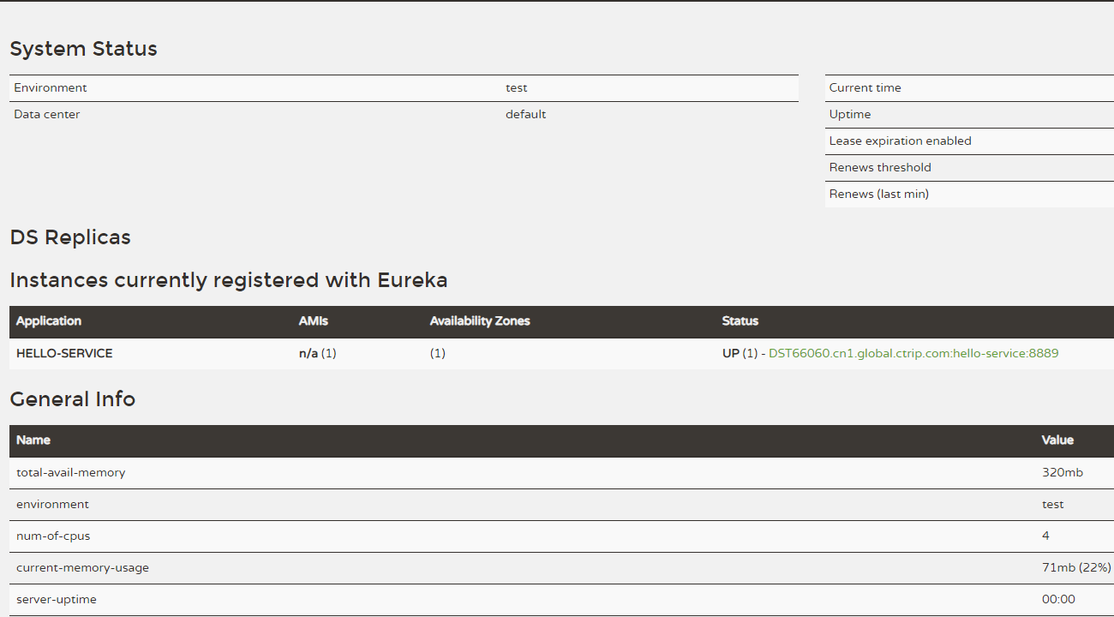
Task: Click the environment row name in General Info
Action: coord(52,504)
